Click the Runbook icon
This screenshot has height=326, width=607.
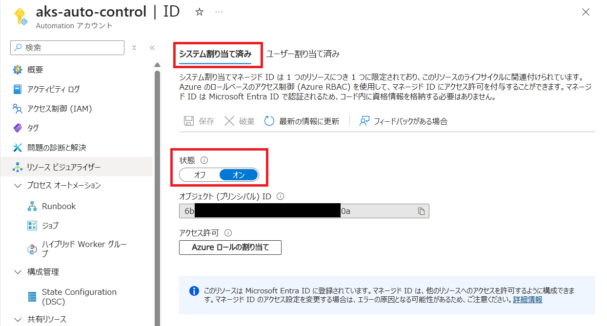coord(32,206)
